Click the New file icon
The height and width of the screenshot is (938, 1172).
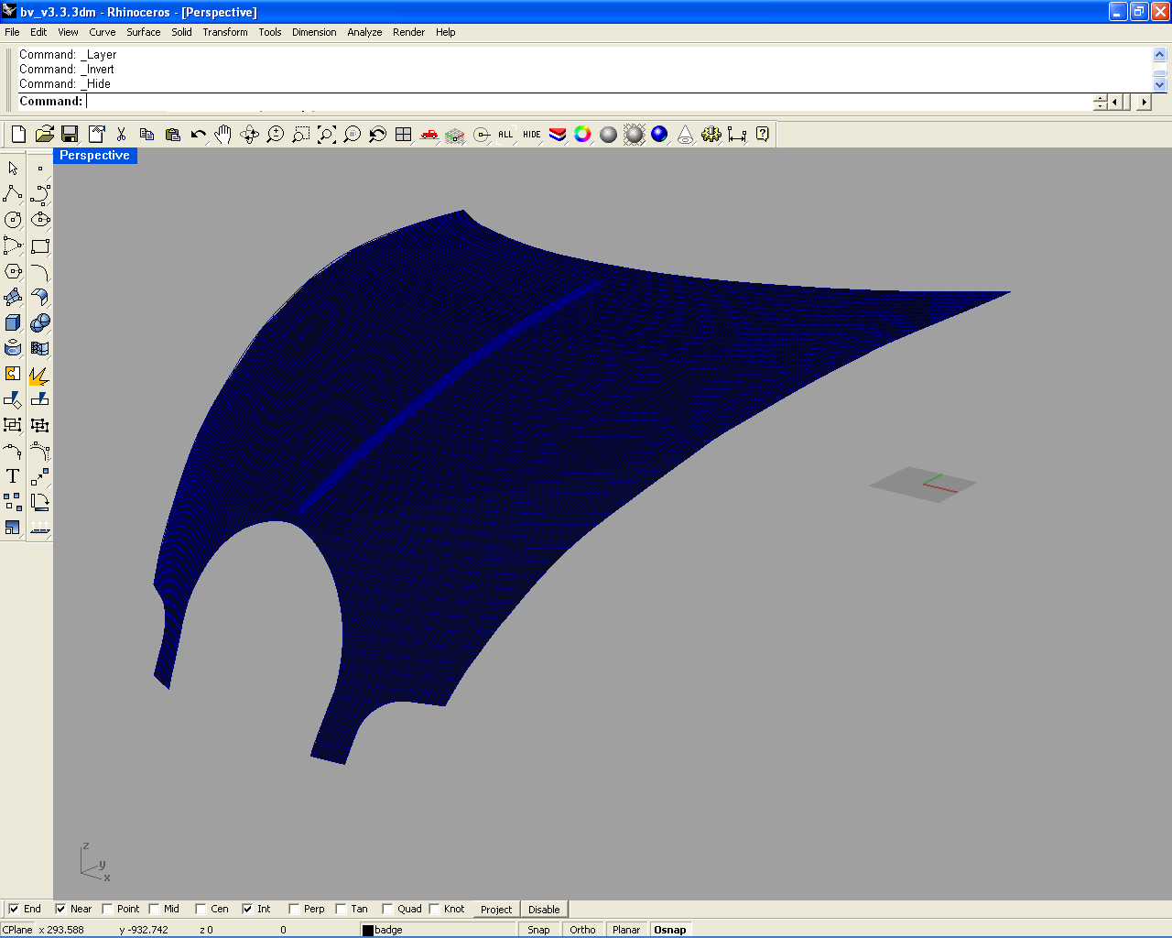pos(18,135)
